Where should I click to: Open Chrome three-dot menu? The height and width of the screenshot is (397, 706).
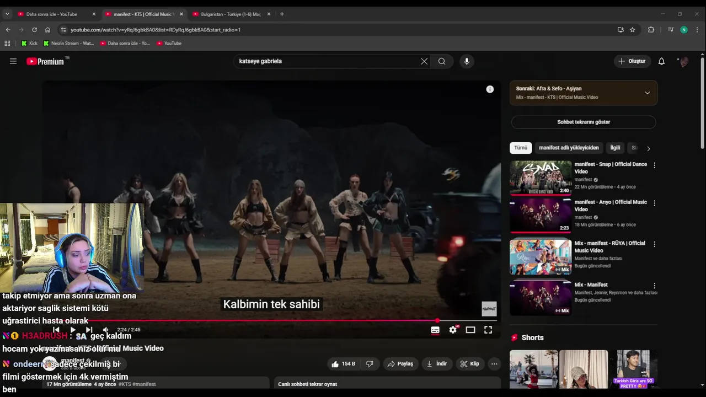[698, 30]
